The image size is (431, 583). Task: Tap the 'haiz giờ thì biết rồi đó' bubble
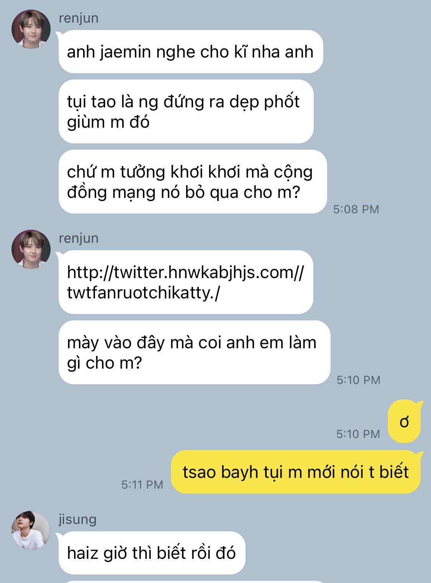pyautogui.click(x=152, y=553)
